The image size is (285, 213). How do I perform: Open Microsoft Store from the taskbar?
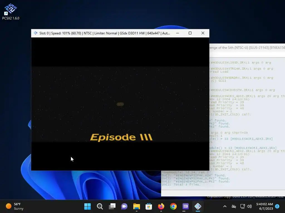(x=149, y=206)
